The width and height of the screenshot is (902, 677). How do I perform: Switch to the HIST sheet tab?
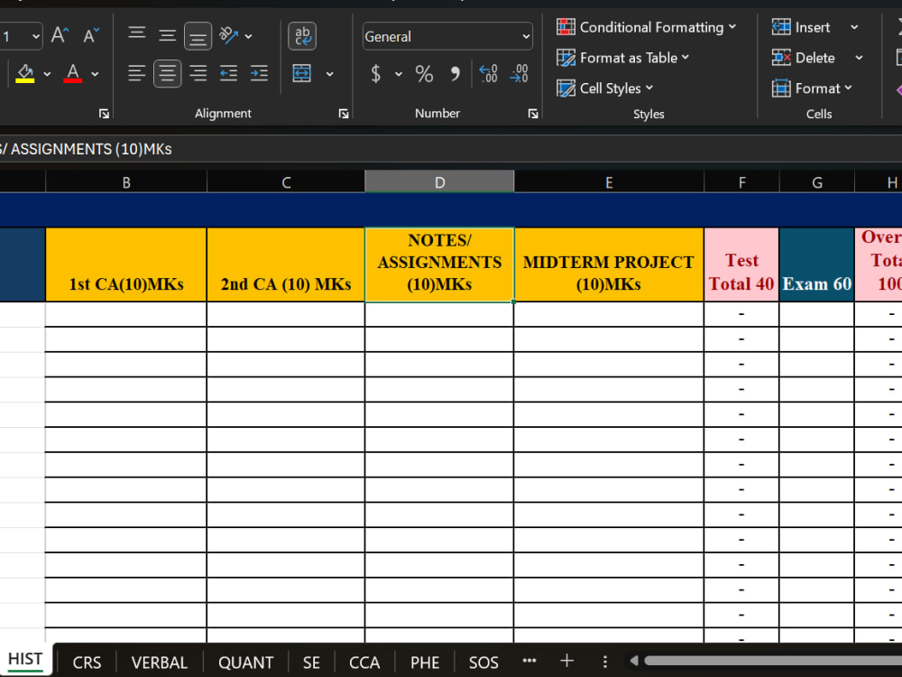pos(25,660)
